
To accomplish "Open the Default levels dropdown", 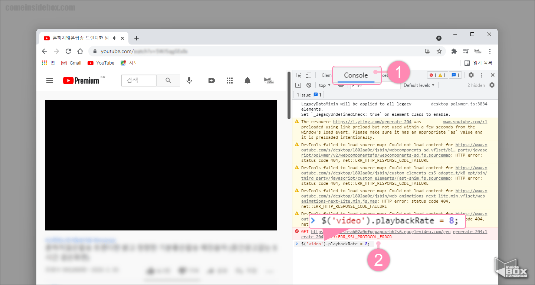I will click(419, 85).
